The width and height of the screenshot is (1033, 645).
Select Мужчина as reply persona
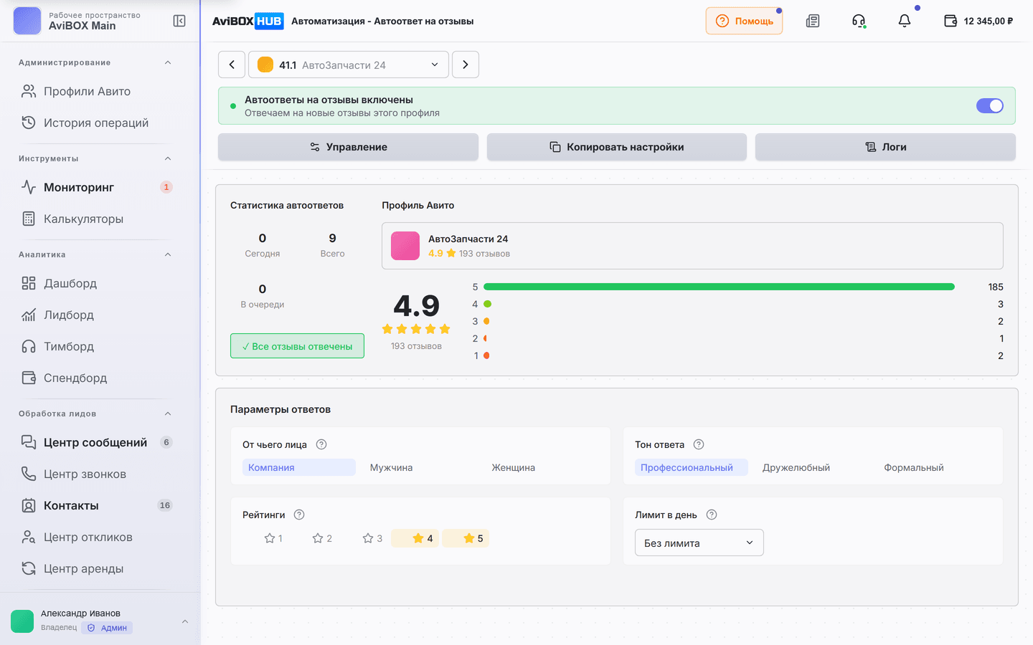pyautogui.click(x=391, y=467)
